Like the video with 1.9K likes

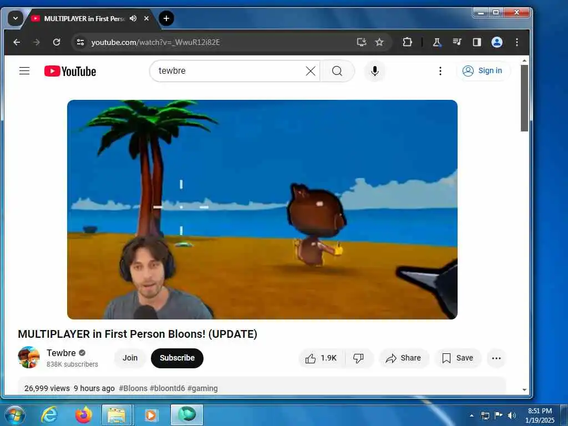[321, 358]
